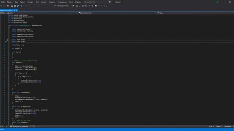Click the Solution1 title label
Viewport: 234px width, 131px height.
(x=118, y=2)
